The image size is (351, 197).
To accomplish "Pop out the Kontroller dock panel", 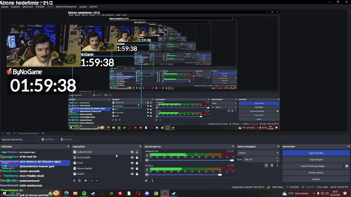I will point(349,147).
